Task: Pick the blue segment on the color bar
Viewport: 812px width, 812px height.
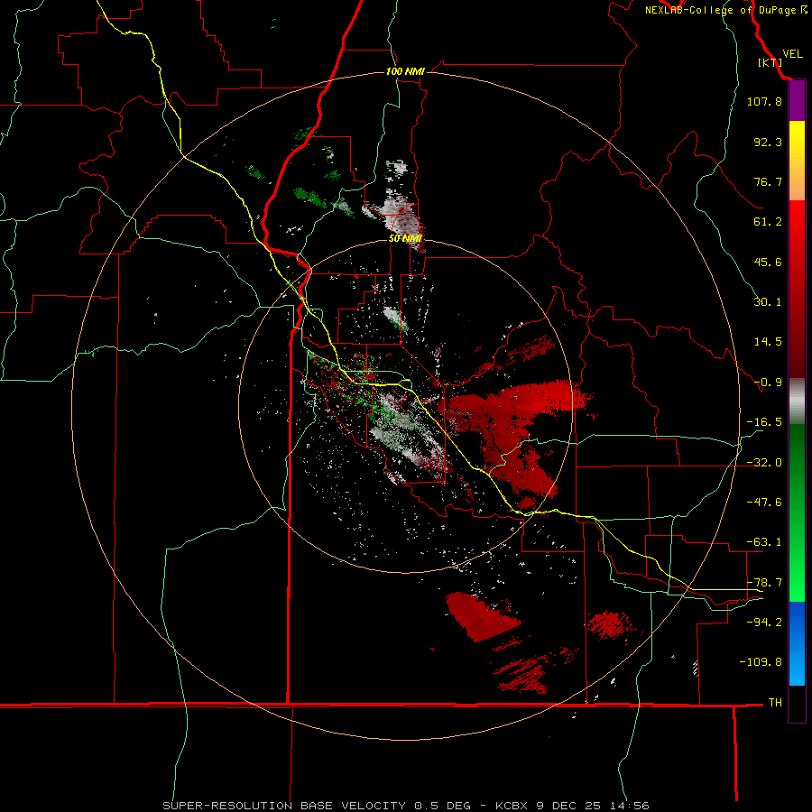Action: (x=797, y=643)
